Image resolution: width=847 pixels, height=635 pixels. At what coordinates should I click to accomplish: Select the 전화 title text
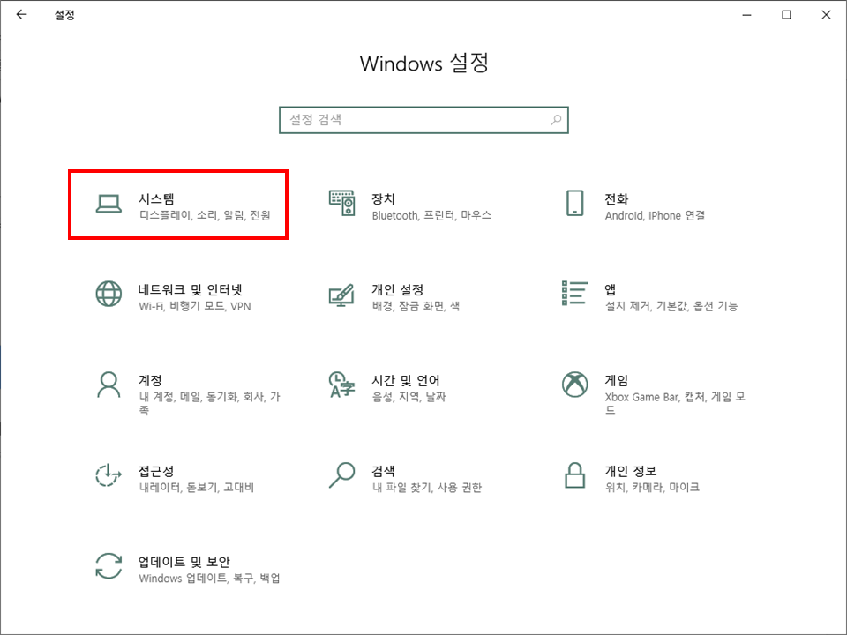(x=617, y=198)
